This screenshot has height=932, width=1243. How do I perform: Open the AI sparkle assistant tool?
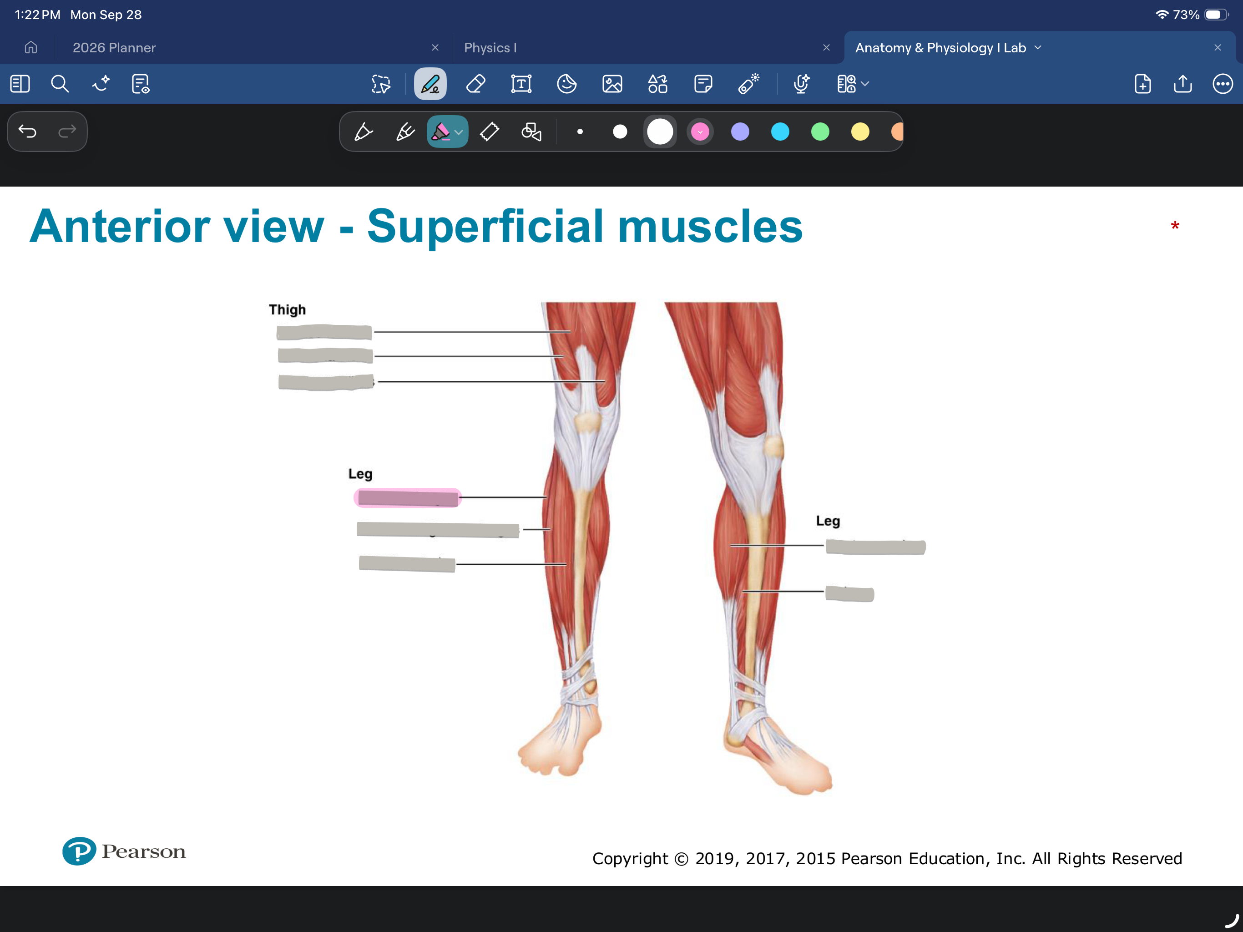click(101, 84)
